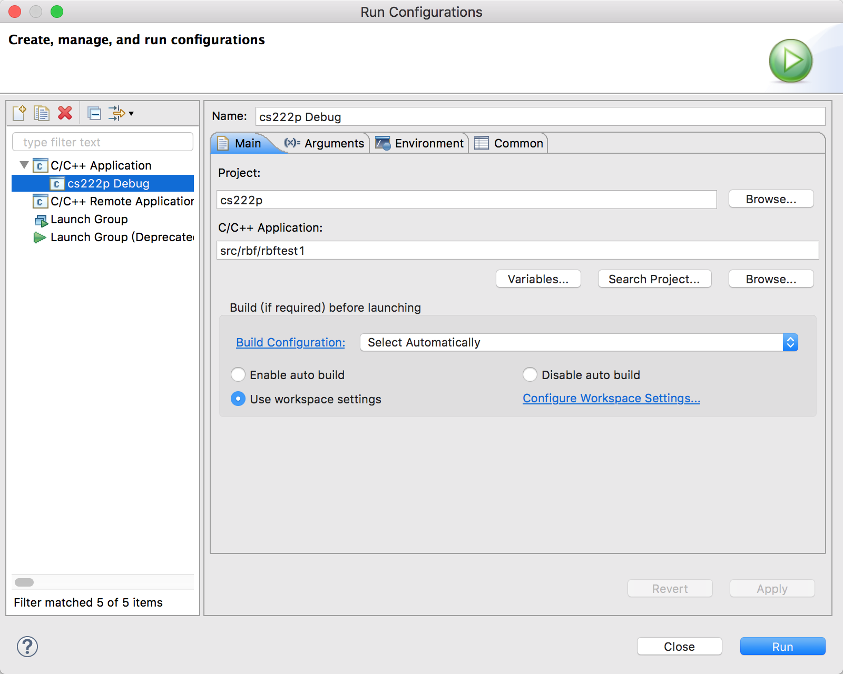Click the type filter text field
Image resolution: width=843 pixels, height=674 pixels.
pos(103,142)
